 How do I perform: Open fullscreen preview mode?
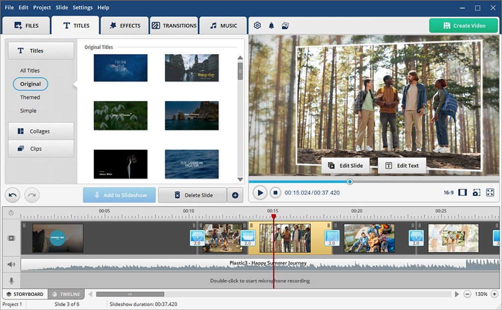click(490, 192)
